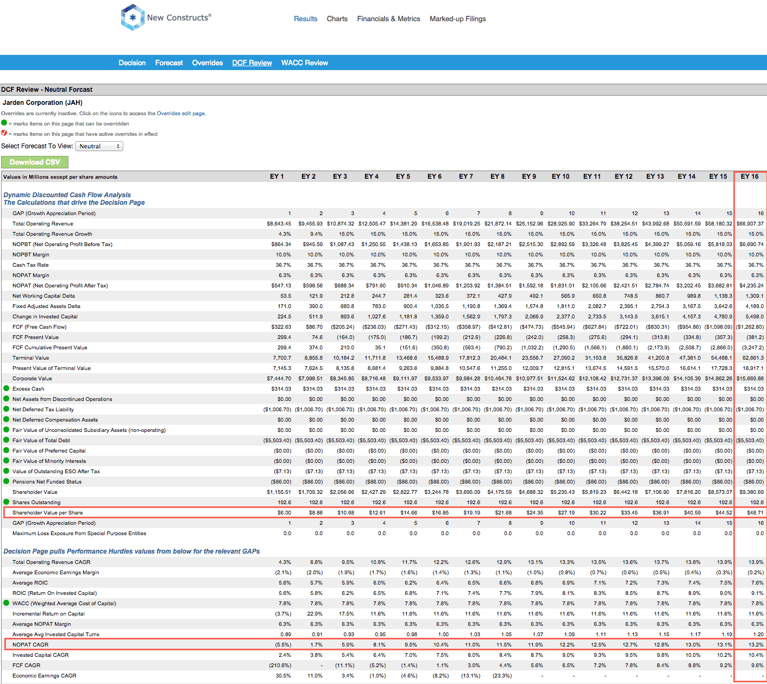Click the EY 8 column header
This screenshot has width=767, height=684.
[498, 177]
